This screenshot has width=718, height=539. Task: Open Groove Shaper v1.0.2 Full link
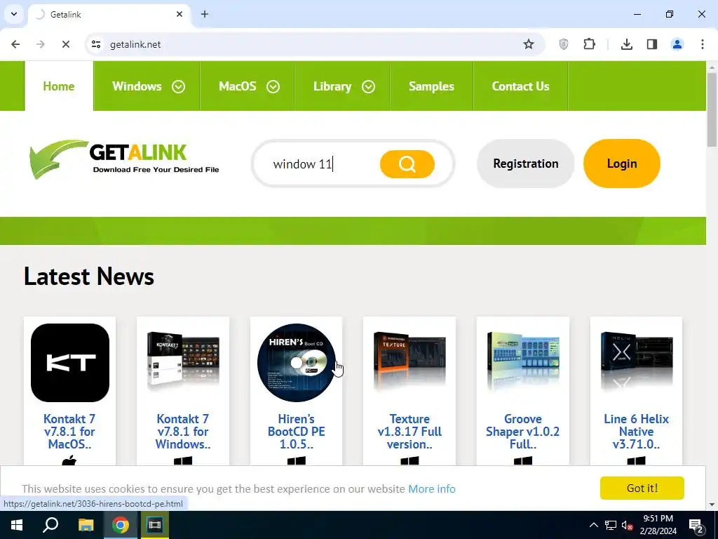[x=523, y=432]
